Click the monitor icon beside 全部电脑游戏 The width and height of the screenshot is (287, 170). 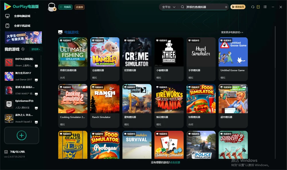(7, 16)
